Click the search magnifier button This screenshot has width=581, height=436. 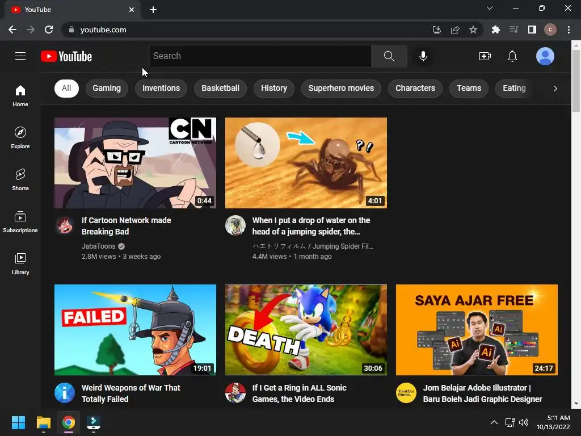389,56
